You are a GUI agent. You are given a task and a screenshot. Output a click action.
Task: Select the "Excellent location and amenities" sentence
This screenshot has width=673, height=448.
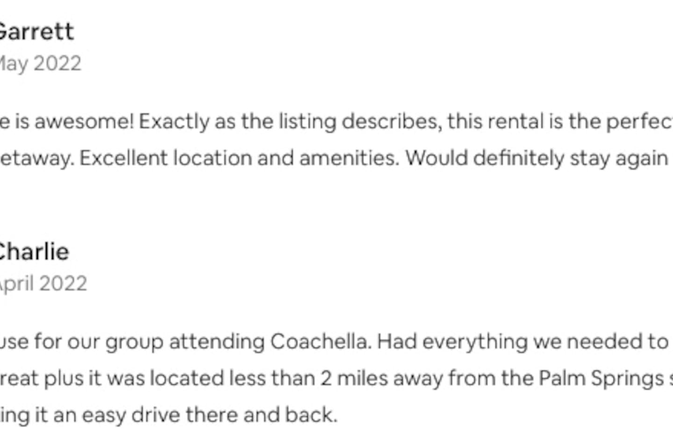[x=239, y=158]
